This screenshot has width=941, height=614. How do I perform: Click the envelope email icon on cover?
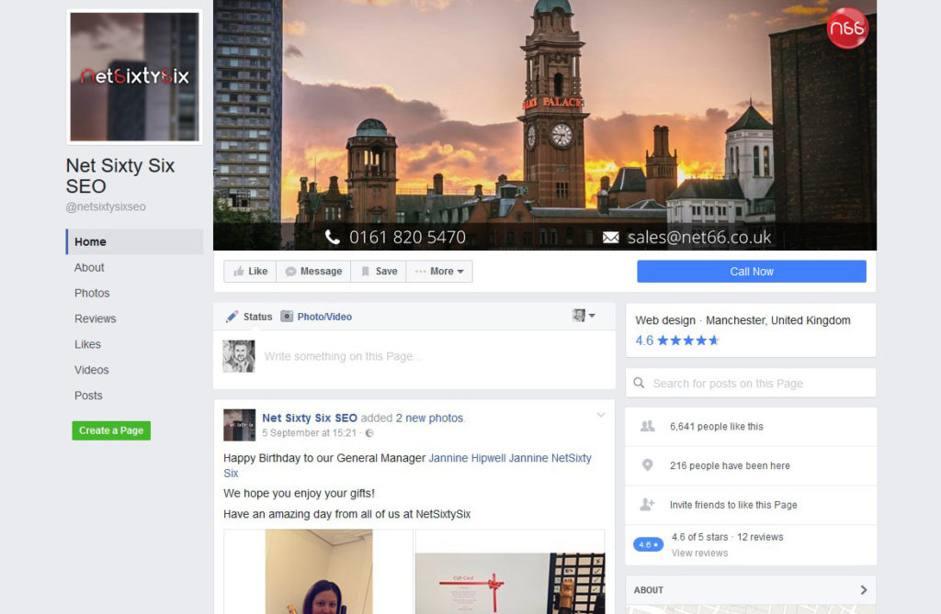[x=610, y=238]
